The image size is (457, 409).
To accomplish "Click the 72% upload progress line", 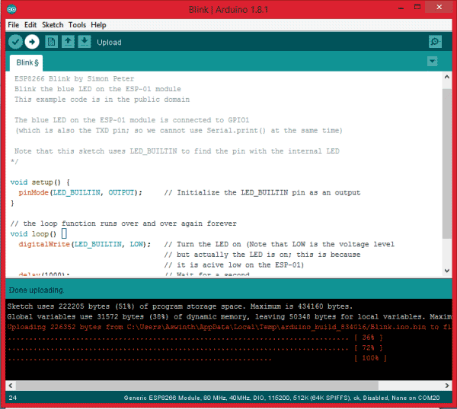I will click(x=195, y=348).
